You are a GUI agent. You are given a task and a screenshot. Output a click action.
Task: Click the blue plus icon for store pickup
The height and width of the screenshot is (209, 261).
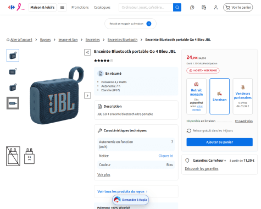[x=149, y=24]
